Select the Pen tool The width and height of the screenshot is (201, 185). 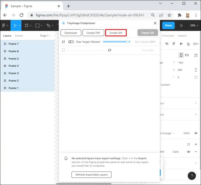coord(48,26)
